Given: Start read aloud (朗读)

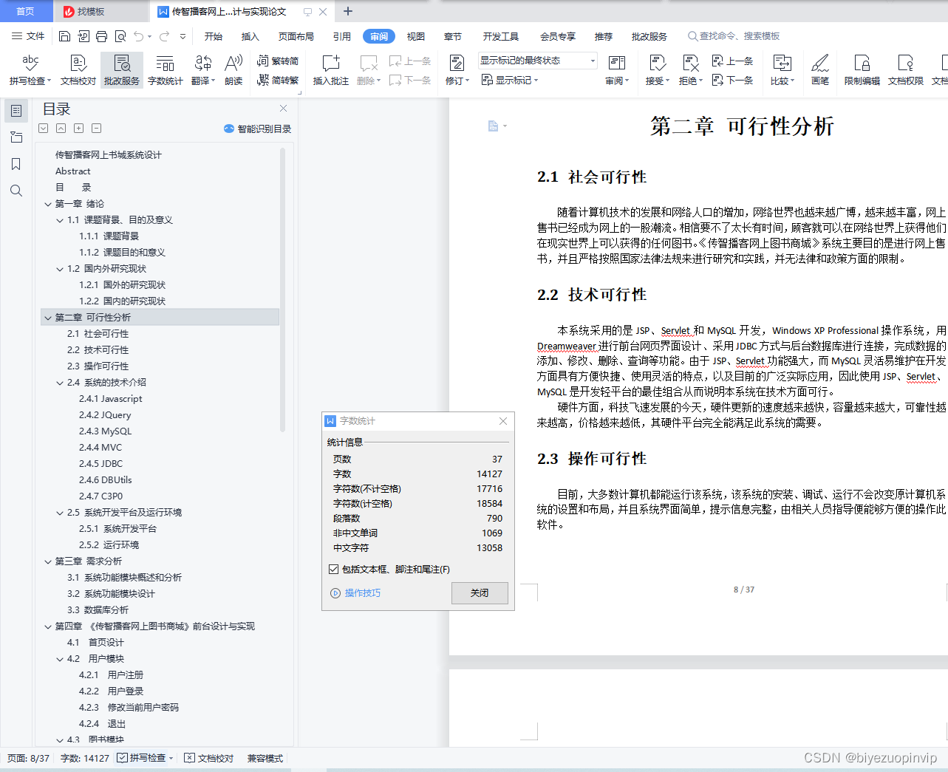Looking at the screenshot, I should coord(233,70).
